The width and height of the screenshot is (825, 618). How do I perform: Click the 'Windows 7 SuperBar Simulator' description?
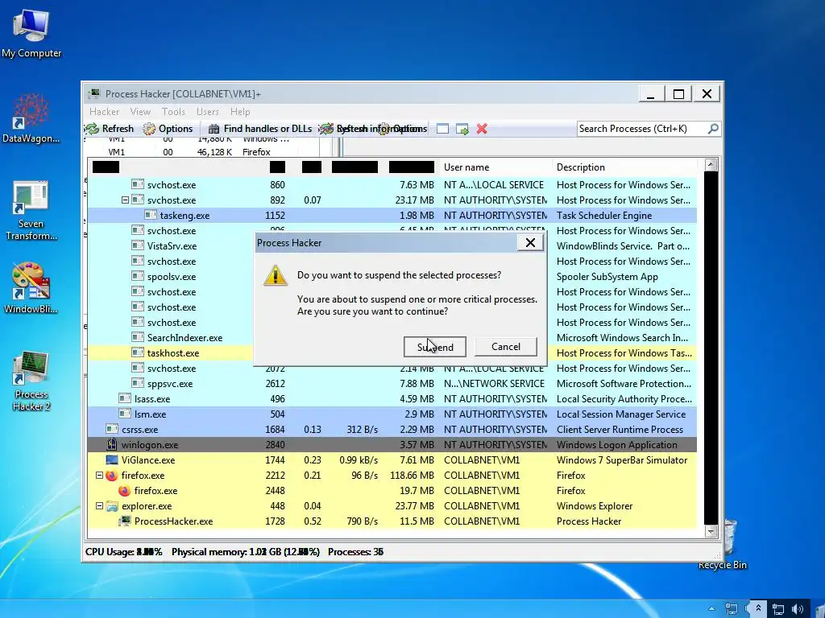pyautogui.click(x=622, y=459)
